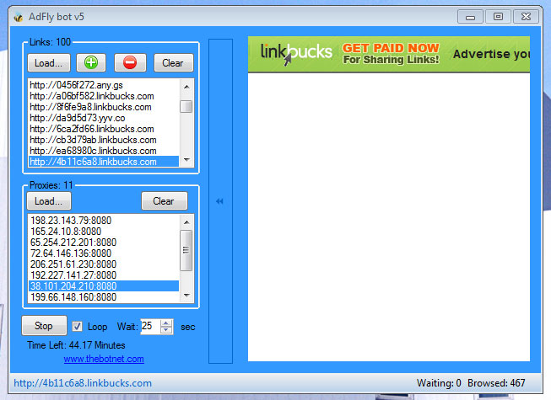This screenshot has width=551, height=400.
Task: Click Browsed: 467 status text
Action: [x=496, y=383]
